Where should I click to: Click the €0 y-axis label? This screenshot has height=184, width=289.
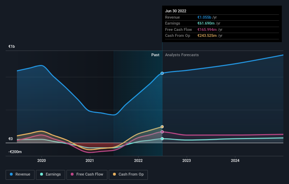point(11,139)
